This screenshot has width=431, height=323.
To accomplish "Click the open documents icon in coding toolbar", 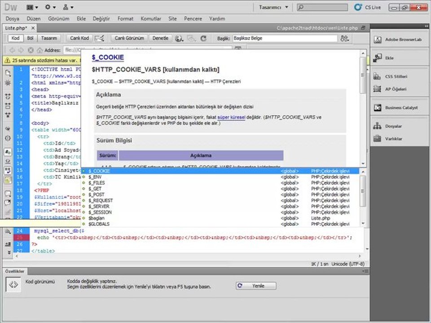I will pyautogui.click(x=8, y=73).
